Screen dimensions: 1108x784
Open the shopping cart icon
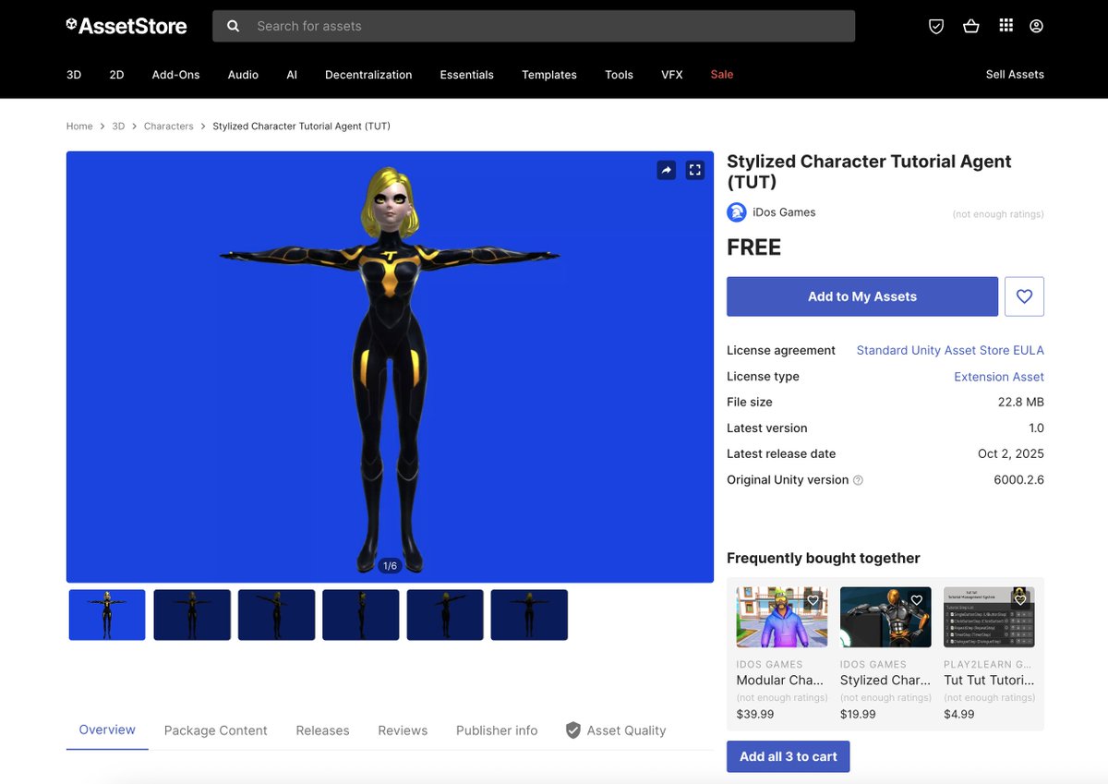[x=970, y=26]
